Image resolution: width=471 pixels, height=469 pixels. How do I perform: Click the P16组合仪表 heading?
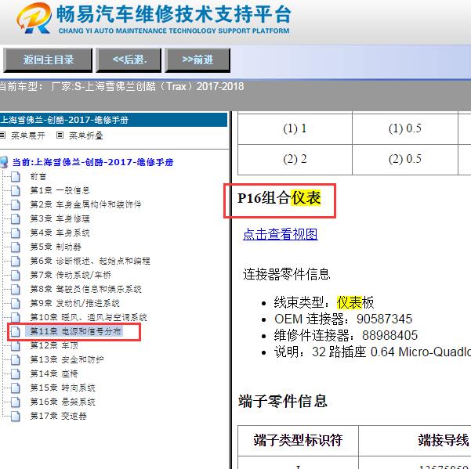pos(279,198)
